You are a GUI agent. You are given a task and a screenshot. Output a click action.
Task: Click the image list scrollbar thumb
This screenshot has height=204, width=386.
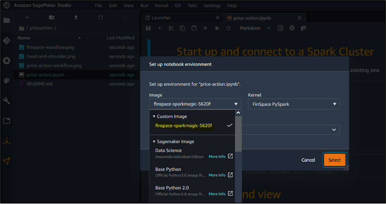[238, 134]
